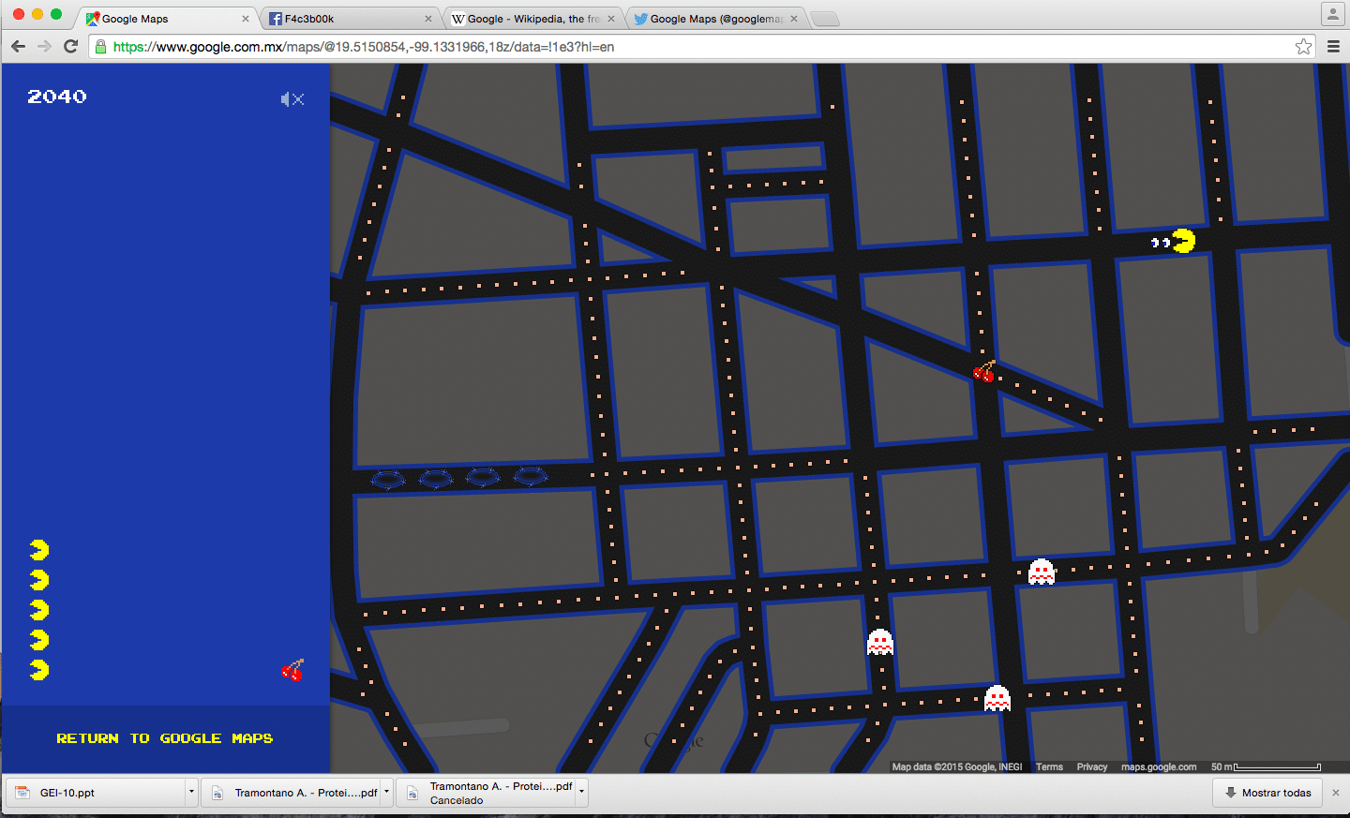Open a new tab button

[825, 19]
